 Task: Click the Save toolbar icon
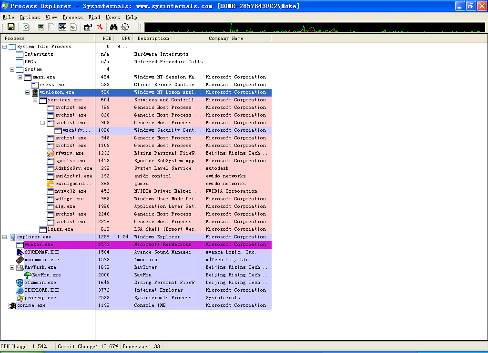[x=10, y=27]
